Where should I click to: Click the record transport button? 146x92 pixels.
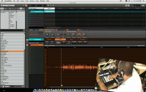coord(53,5)
